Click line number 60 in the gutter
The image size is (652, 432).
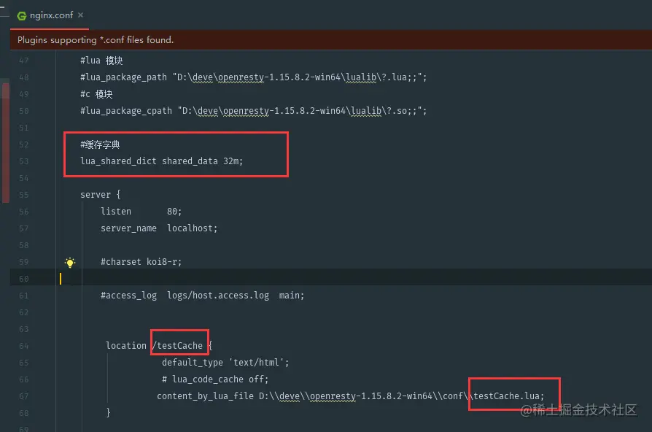pyautogui.click(x=23, y=279)
